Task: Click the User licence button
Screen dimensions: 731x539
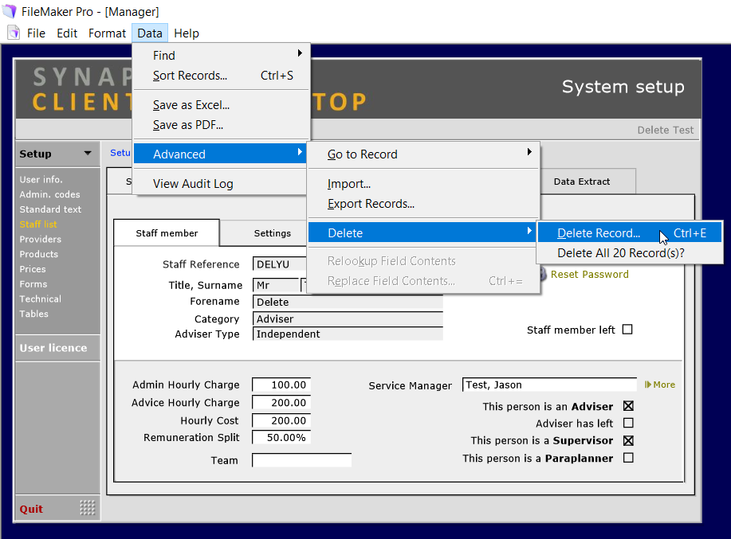Action: (x=58, y=348)
